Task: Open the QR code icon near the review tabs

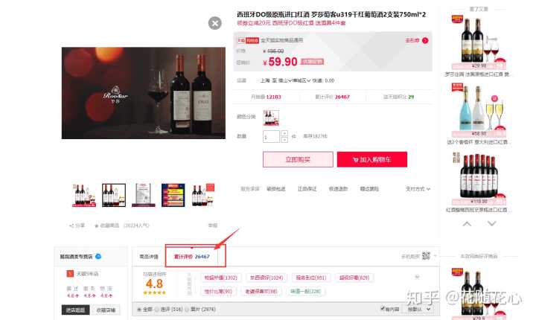Action: click(426, 256)
